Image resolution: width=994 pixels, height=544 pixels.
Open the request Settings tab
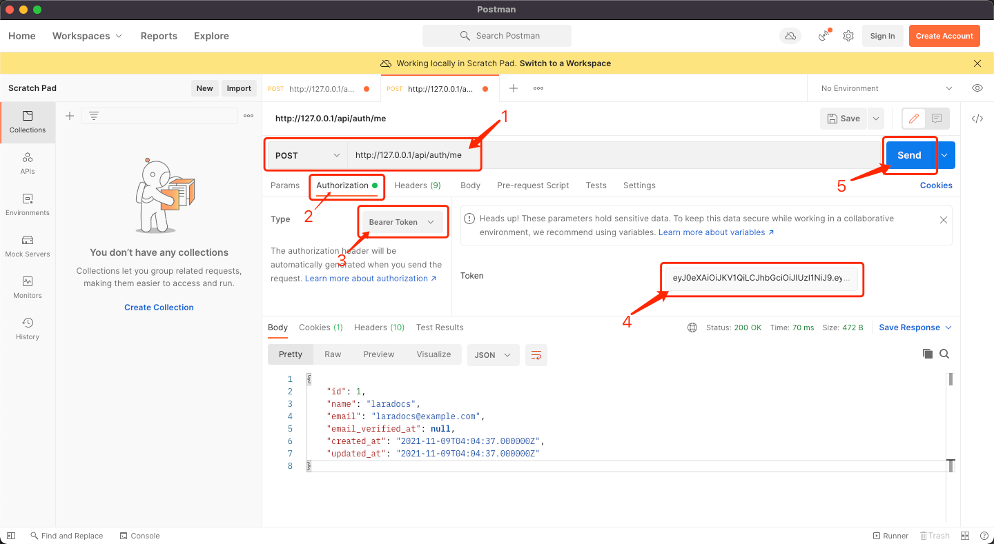click(x=639, y=185)
